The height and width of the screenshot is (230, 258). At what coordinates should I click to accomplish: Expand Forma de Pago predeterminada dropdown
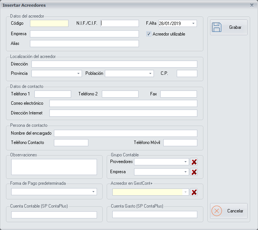pyautogui.click(x=93, y=192)
